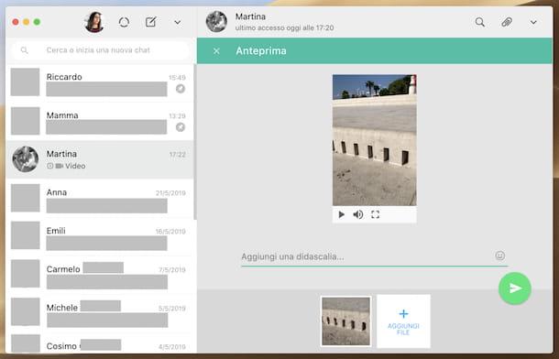This screenshot has height=359, width=559.
Task: Click the pin icon on Mamma chat
Action: (x=181, y=127)
